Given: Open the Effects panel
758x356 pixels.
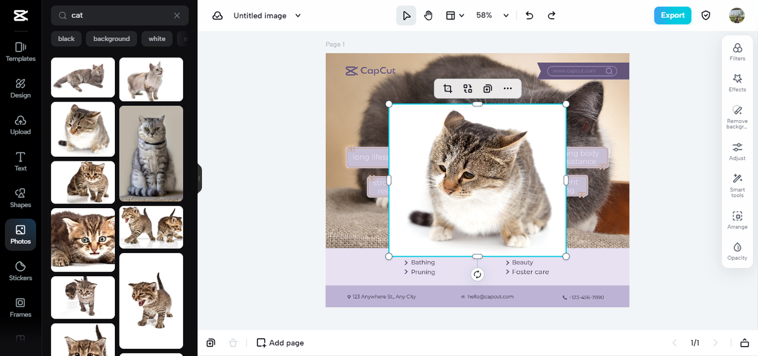Looking at the screenshot, I should (x=737, y=83).
